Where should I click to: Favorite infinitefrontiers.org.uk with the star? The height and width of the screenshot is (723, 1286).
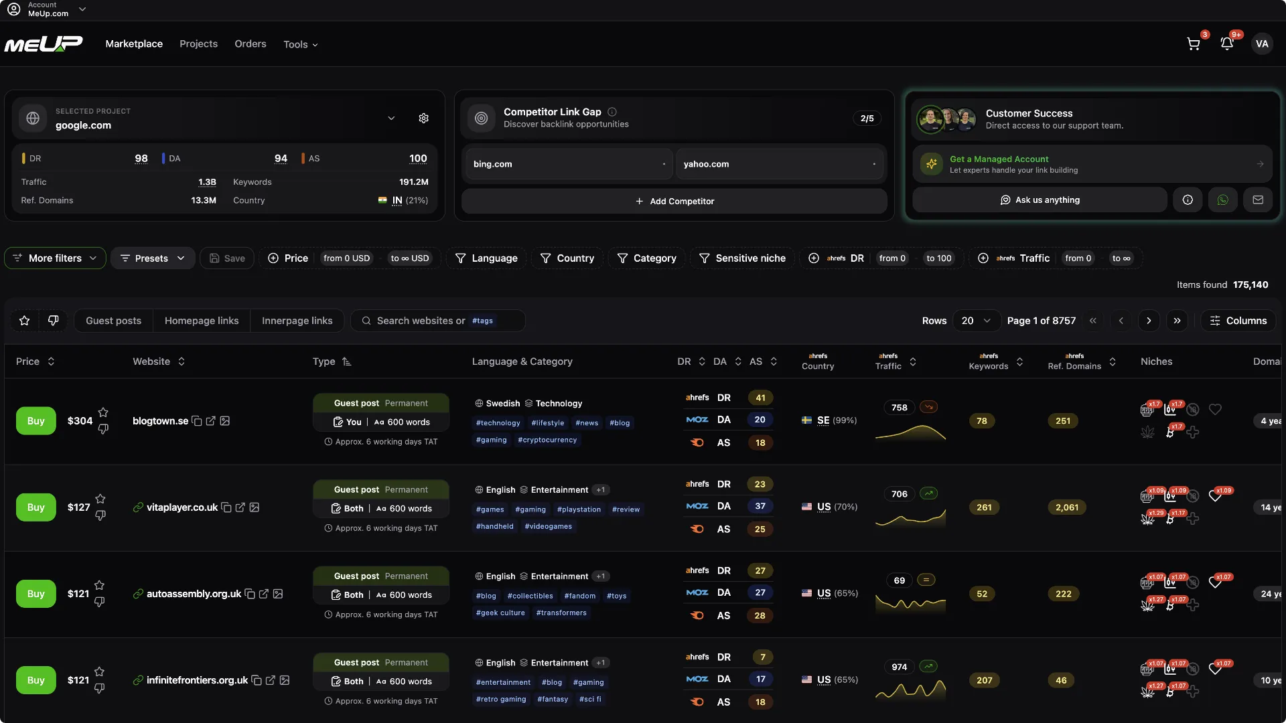click(x=99, y=671)
